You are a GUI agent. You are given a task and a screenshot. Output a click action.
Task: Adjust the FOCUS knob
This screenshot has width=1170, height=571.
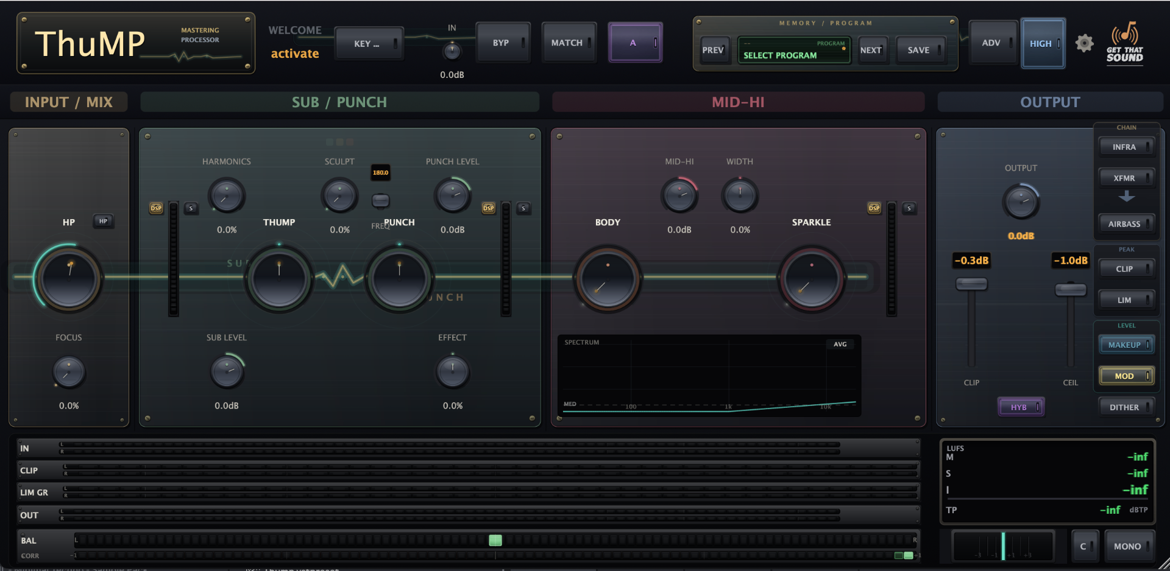click(x=69, y=372)
